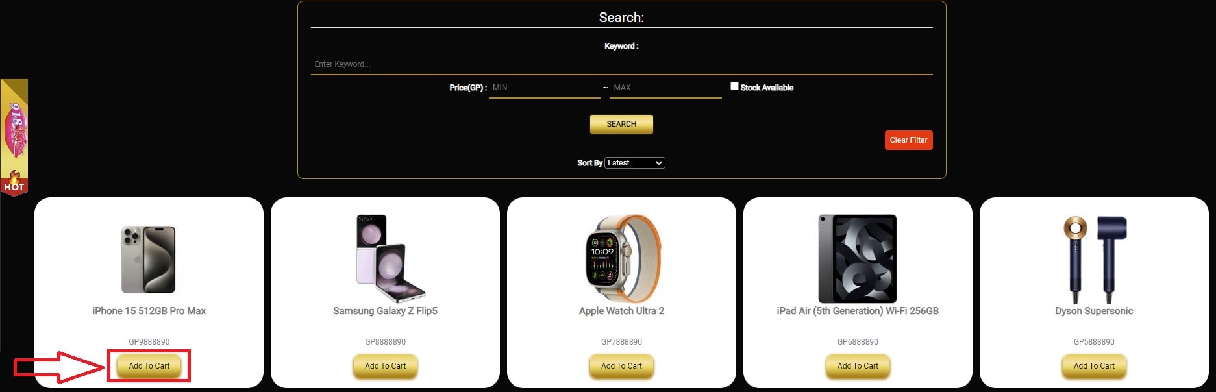Open the Dyson Supersonic title link
The height and width of the screenshot is (392, 1216).
click(x=1094, y=311)
